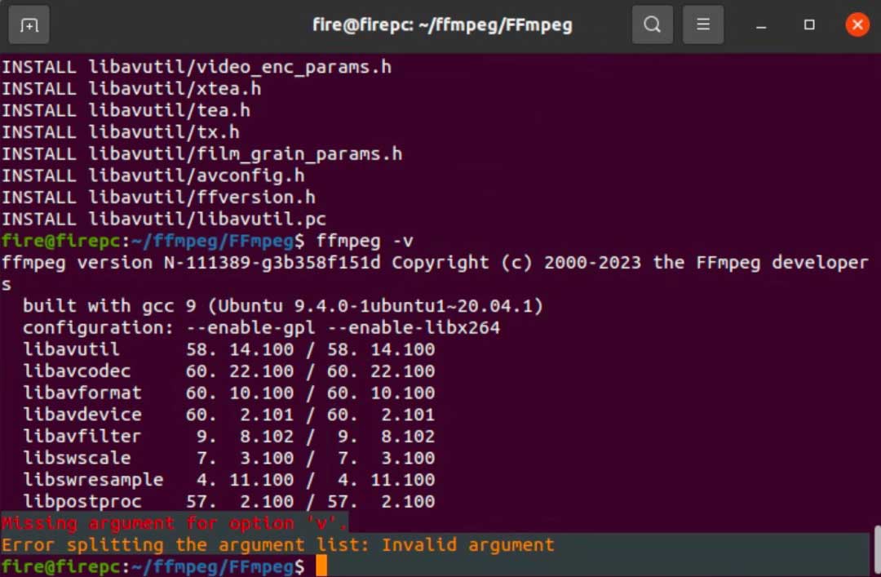
Task: Click the maximize button
Action: tap(809, 24)
